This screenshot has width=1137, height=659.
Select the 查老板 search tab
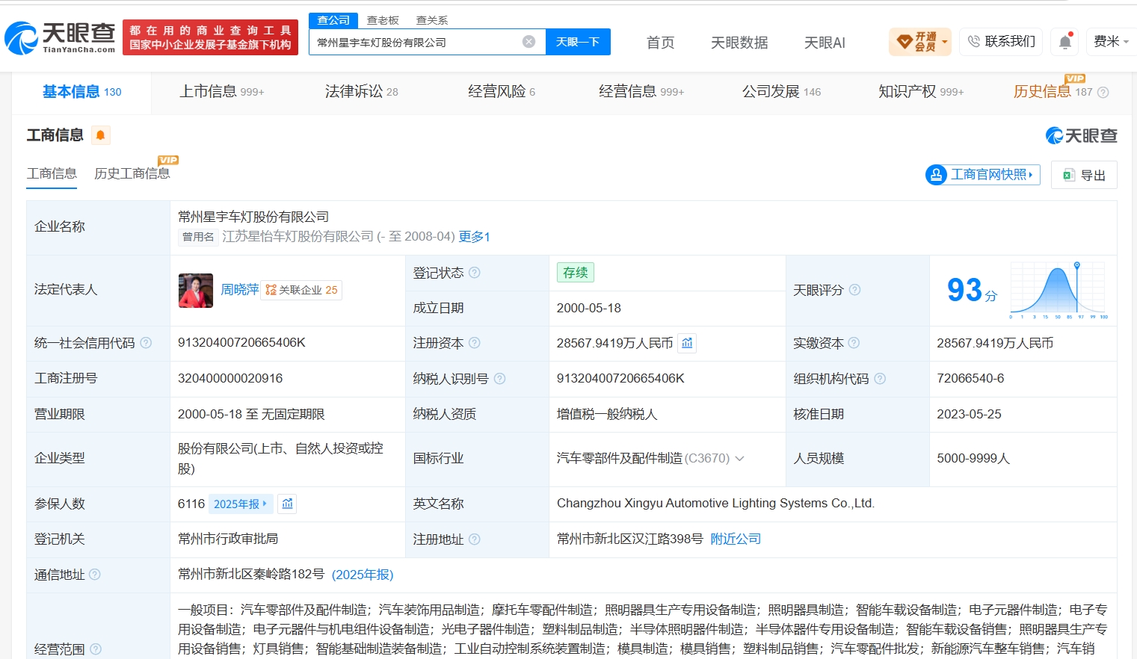(x=383, y=20)
